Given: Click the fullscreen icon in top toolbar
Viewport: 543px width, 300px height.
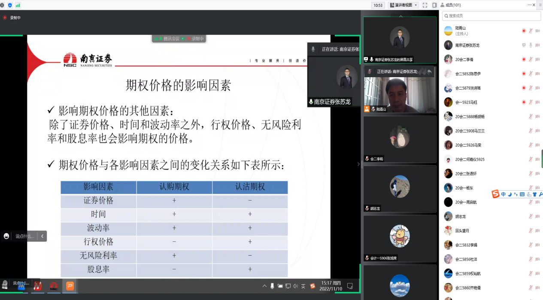Looking at the screenshot, I should point(425,5).
